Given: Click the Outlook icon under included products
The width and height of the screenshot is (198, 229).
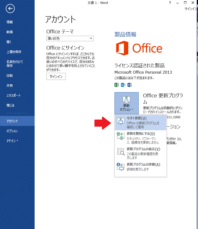Looking at the screenshot, I should (x=123, y=85).
